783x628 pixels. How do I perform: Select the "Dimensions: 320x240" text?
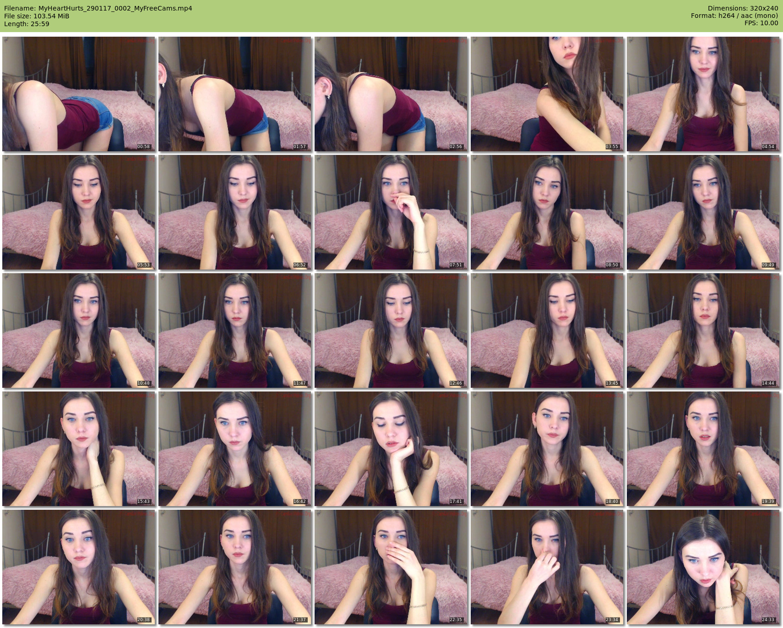743,8
